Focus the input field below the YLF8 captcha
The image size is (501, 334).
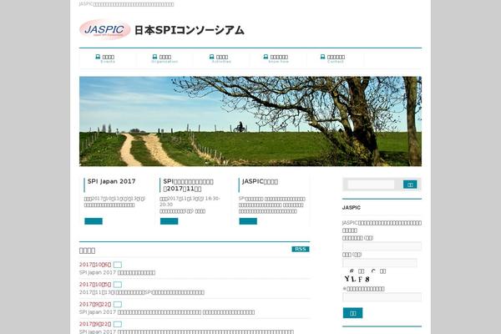coord(382,297)
